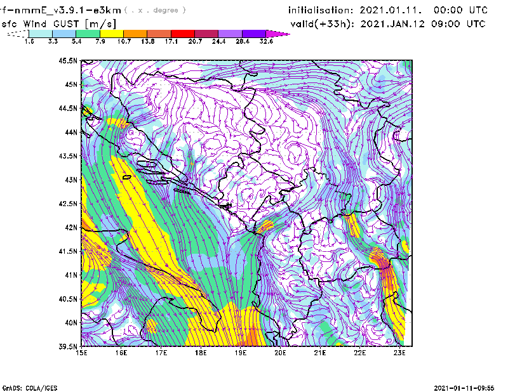This screenshot has height=392, width=508.
Task: Click the 42.5N latitude label
Action: pos(68,204)
